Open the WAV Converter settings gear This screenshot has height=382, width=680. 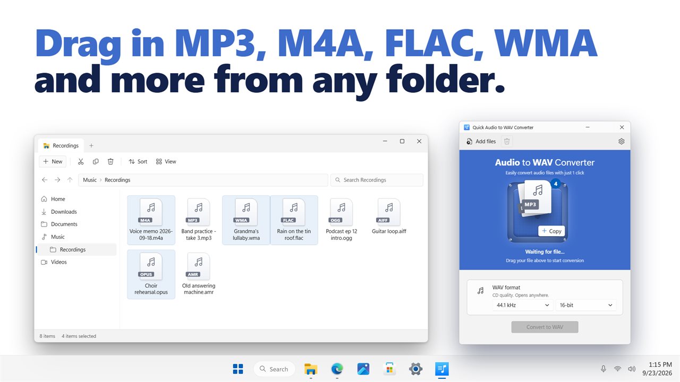pos(622,142)
